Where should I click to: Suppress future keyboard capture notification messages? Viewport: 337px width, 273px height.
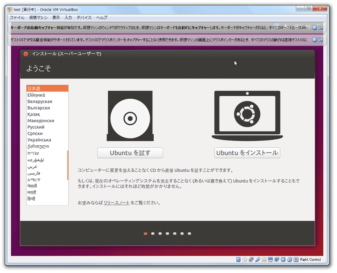point(320,27)
